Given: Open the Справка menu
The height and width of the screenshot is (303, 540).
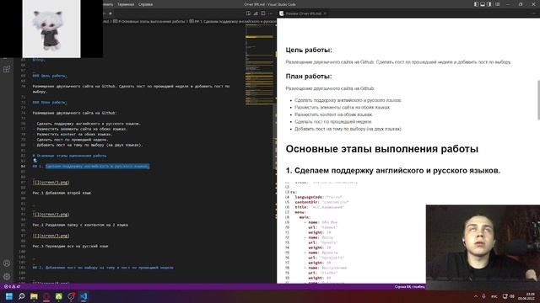Looking at the screenshot, I should (x=145, y=4).
